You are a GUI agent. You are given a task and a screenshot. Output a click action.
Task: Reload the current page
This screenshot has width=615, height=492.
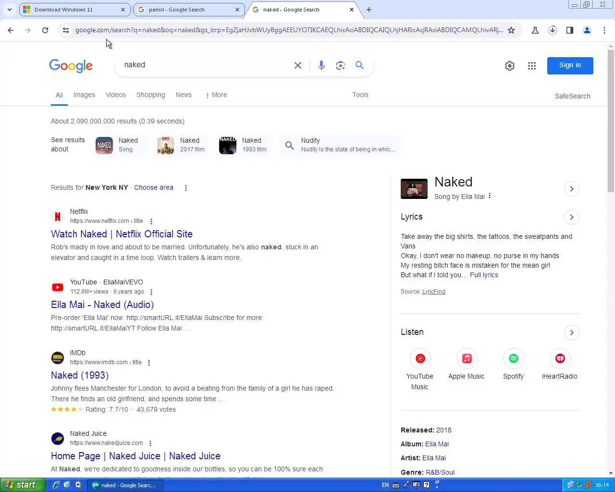tap(45, 30)
